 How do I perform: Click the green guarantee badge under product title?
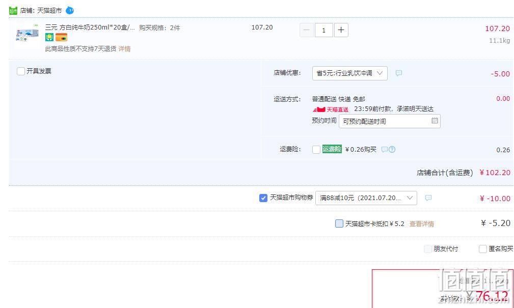49,37
